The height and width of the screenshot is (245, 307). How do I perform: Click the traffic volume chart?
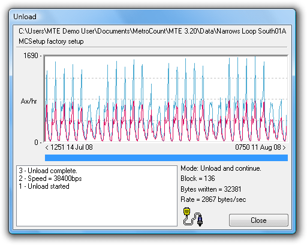click(x=166, y=98)
